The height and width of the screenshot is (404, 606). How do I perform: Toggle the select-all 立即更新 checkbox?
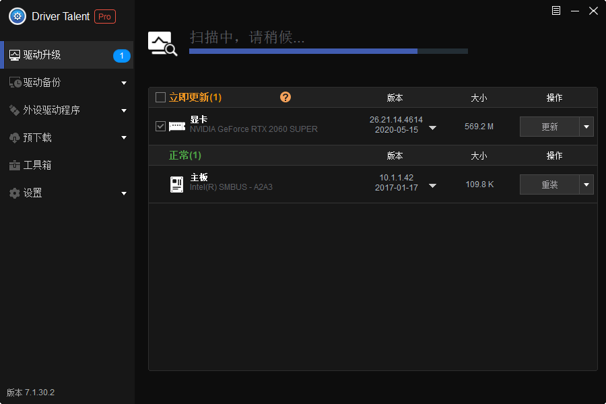[x=160, y=98]
